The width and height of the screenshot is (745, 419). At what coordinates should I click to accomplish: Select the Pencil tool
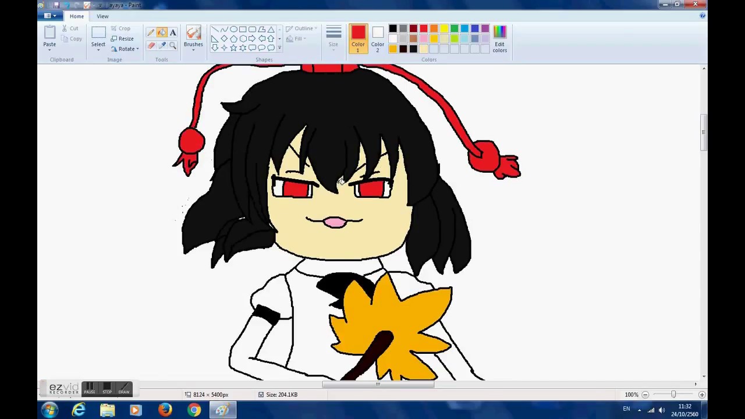point(151,33)
